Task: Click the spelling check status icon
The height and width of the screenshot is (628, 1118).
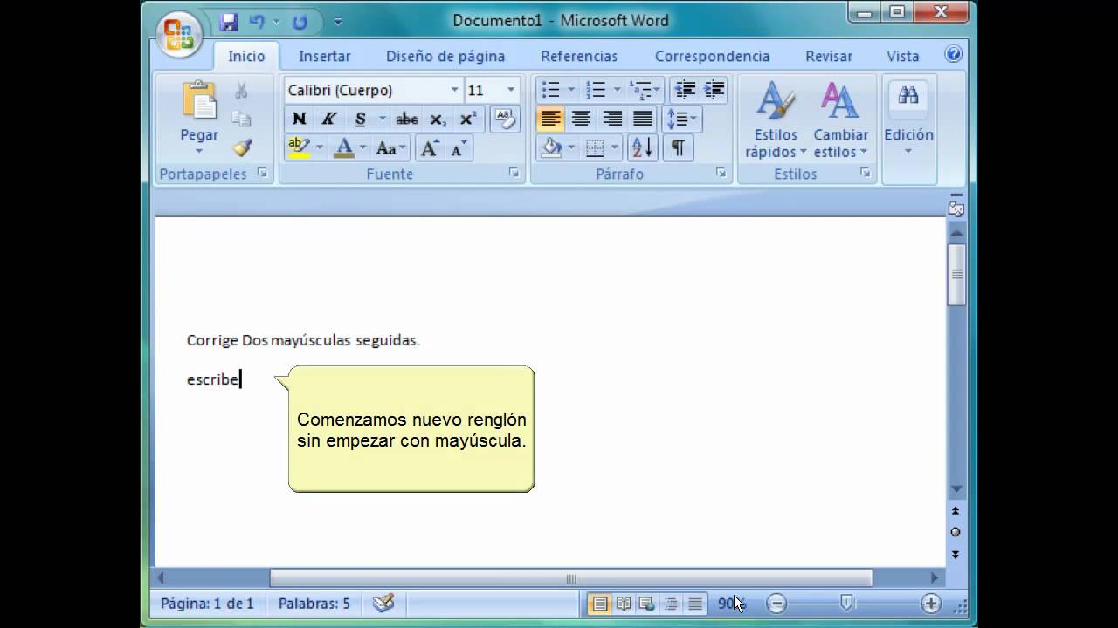Action: [x=383, y=603]
